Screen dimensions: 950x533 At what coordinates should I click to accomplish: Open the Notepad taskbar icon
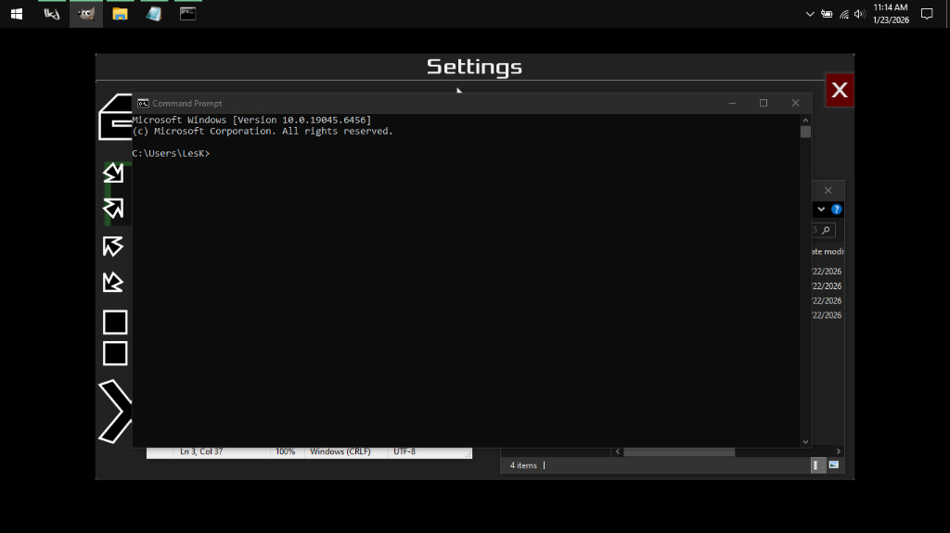pyautogui.click(x=153, y=14)
